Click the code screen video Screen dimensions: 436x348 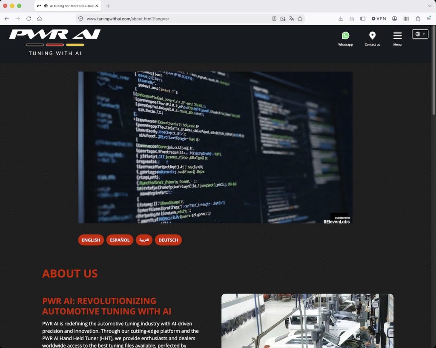(215, 147)
